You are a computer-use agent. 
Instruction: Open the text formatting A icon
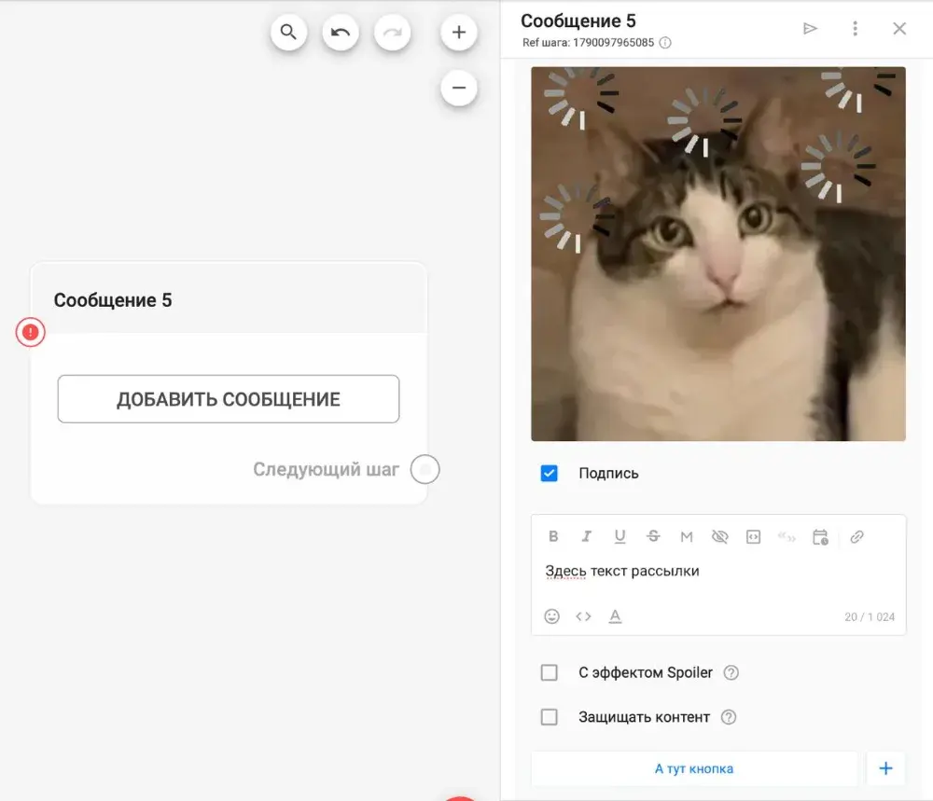(615, 616)
